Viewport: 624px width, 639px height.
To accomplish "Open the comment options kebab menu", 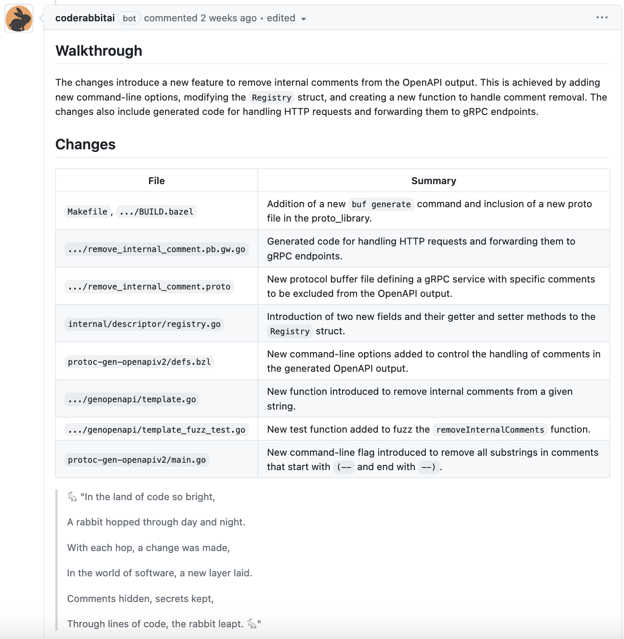I will (x=602, y=17).
